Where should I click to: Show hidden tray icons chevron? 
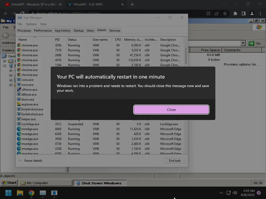pyautogui.click(x=221, y=193)
